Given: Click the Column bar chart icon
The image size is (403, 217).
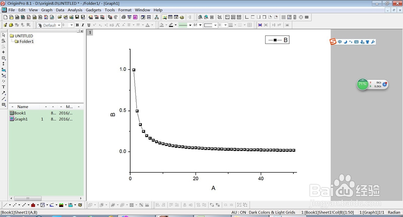Looking at the screenshot, I should coord(33,205).
